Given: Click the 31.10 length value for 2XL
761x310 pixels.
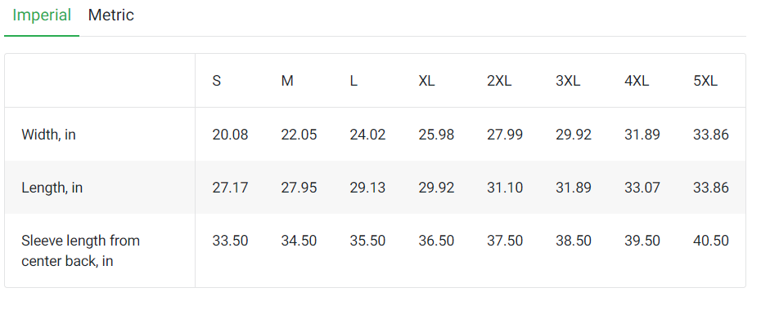Looking at the screenshot, I should point(505,188).
